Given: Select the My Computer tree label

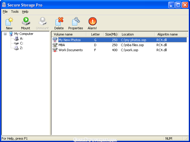Looking at the screenshot, I should click(x=24, y=34).
